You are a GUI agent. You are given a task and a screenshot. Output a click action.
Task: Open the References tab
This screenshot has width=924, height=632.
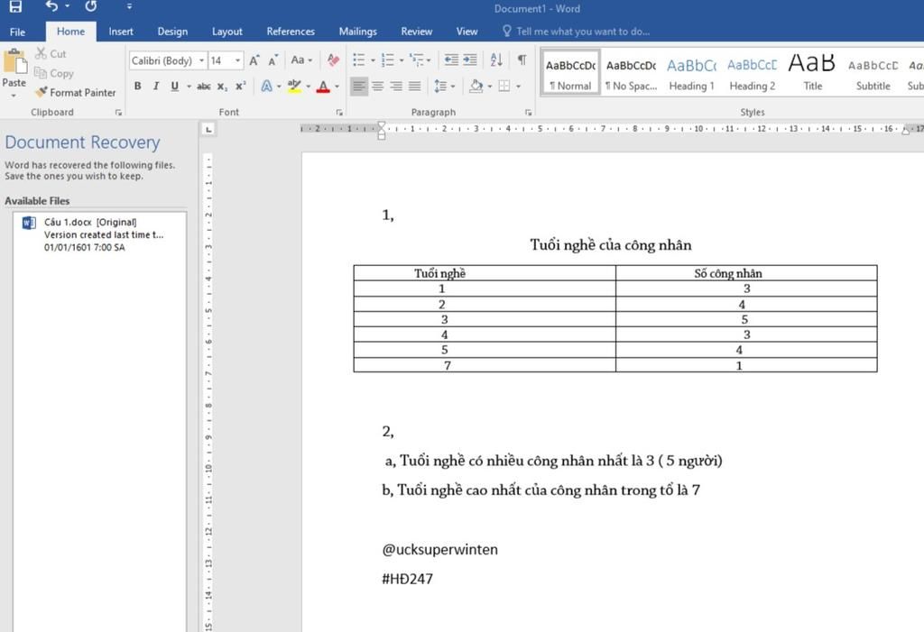coord(291,32)
